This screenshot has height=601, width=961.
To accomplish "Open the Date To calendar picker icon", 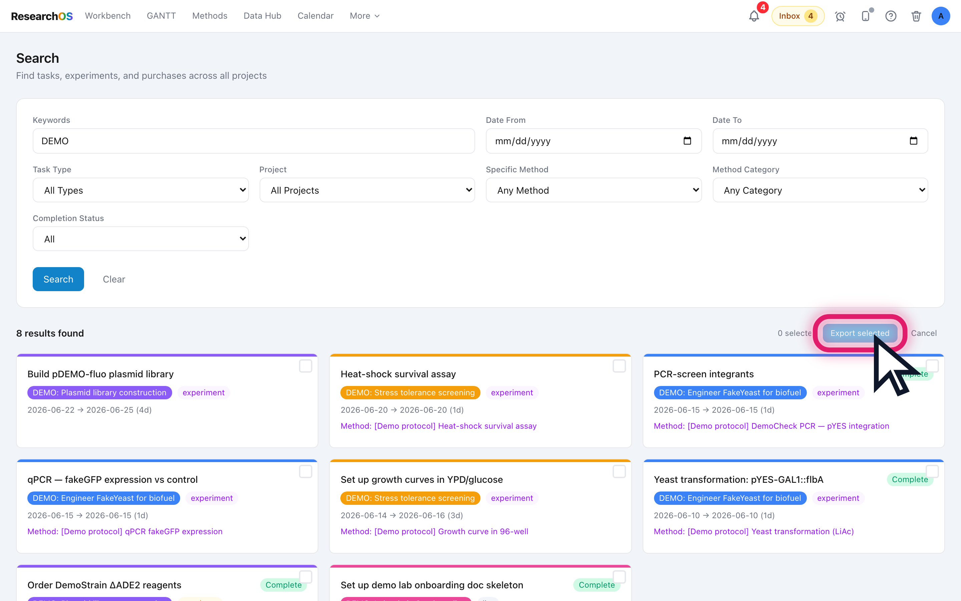I will tap(913, 141).
